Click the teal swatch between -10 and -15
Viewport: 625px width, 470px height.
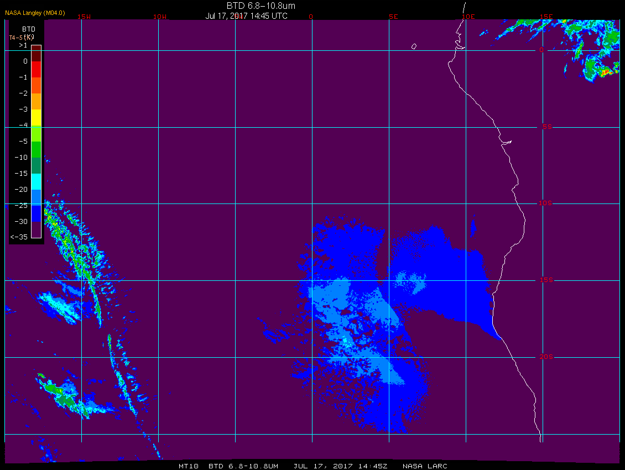pos(37,165)
